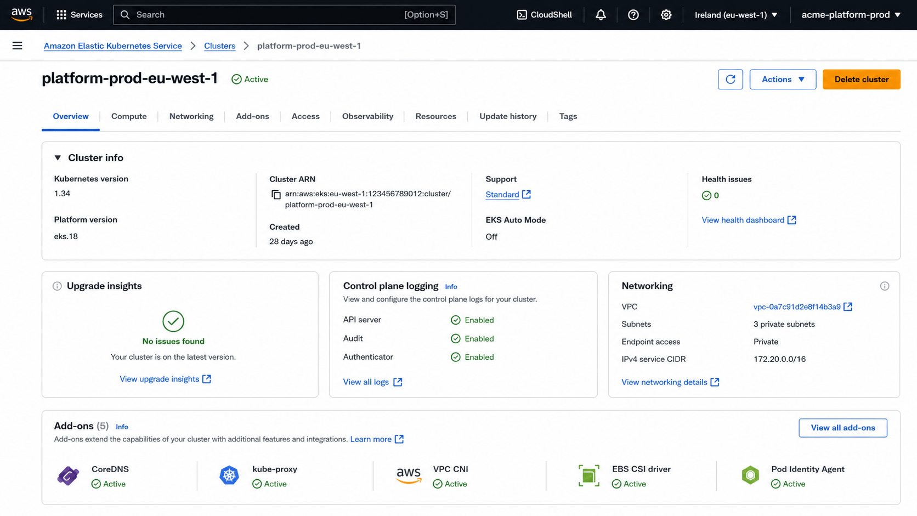
Task: Open the Add-ons tab
Action: click(x=252, y=116)
